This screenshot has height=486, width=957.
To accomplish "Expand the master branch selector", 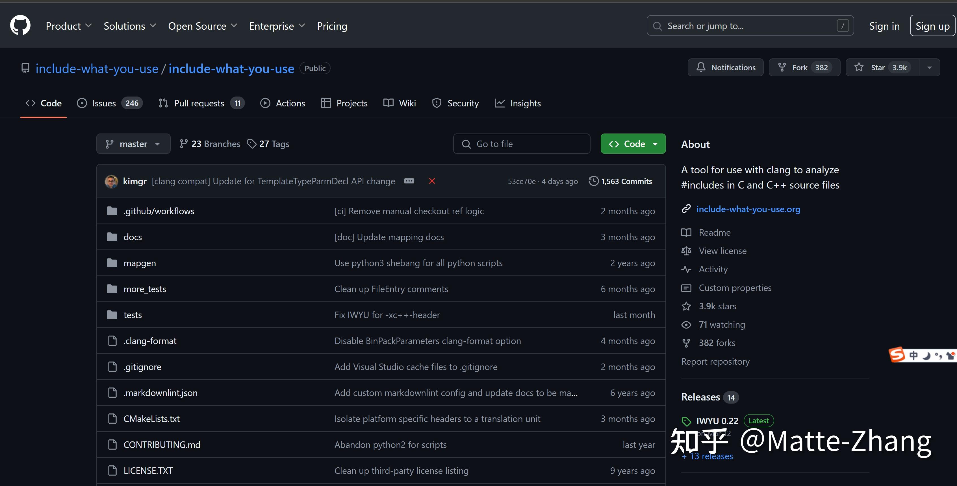I will coord(133,144).
